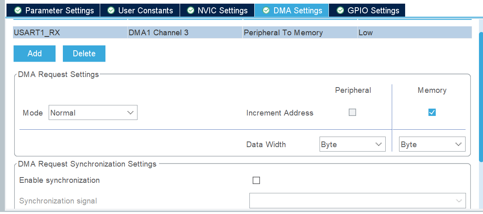Click the NVIC Settings green check icon
The height and width of the screenshot is (214, 483).
(x=190, y=11)
